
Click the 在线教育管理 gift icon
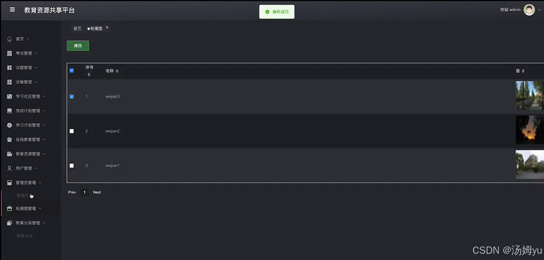(10, 139)
